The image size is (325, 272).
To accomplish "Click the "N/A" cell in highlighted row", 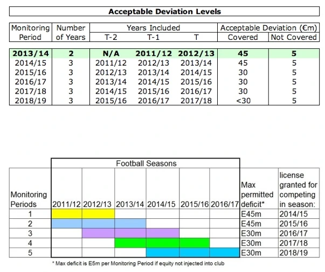I will pyautogui.click(x=111, y=54).
